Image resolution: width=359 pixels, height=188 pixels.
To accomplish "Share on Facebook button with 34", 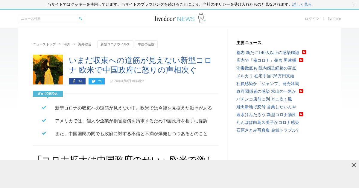I will [77, 81].
